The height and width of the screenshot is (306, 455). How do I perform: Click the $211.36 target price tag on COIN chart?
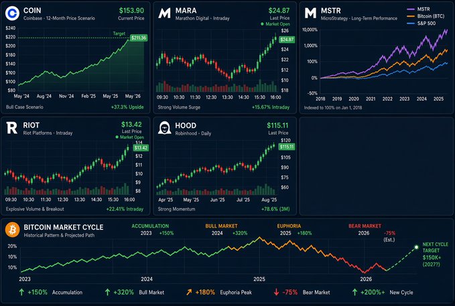[139, 38]
